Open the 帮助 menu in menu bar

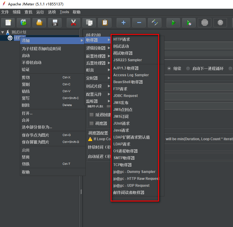click(77, 12)
